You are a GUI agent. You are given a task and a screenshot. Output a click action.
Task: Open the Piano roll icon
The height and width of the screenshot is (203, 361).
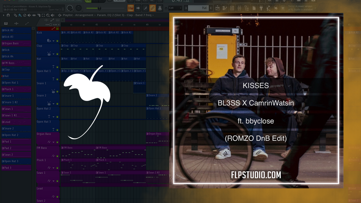coord(224,8)
